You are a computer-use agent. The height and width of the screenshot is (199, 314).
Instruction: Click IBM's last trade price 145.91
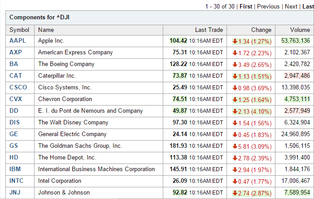point(178,169)
